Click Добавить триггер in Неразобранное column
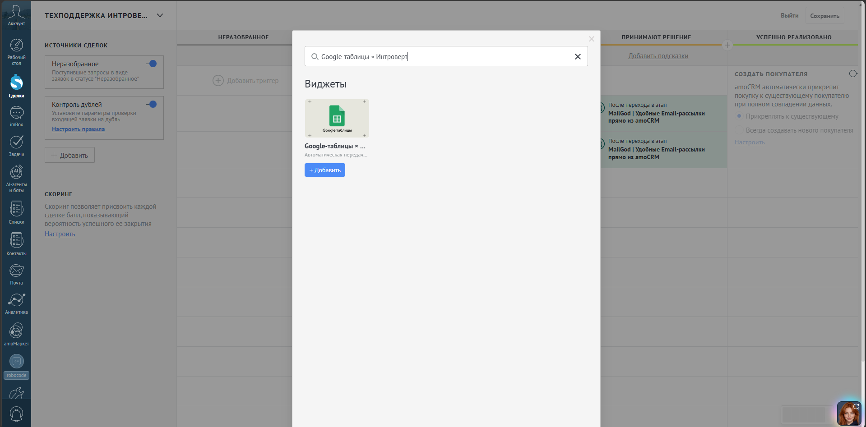Image resolution: width=866 pixels, height=427 pixels. pos(245,81)
